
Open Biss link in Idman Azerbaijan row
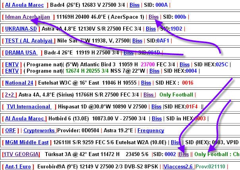coord(153,17)
